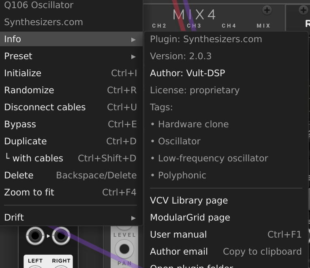The height and width of the screenshot is (268, 310).
Task: Choose Duplicate from the menu
Action: [71, 141]
